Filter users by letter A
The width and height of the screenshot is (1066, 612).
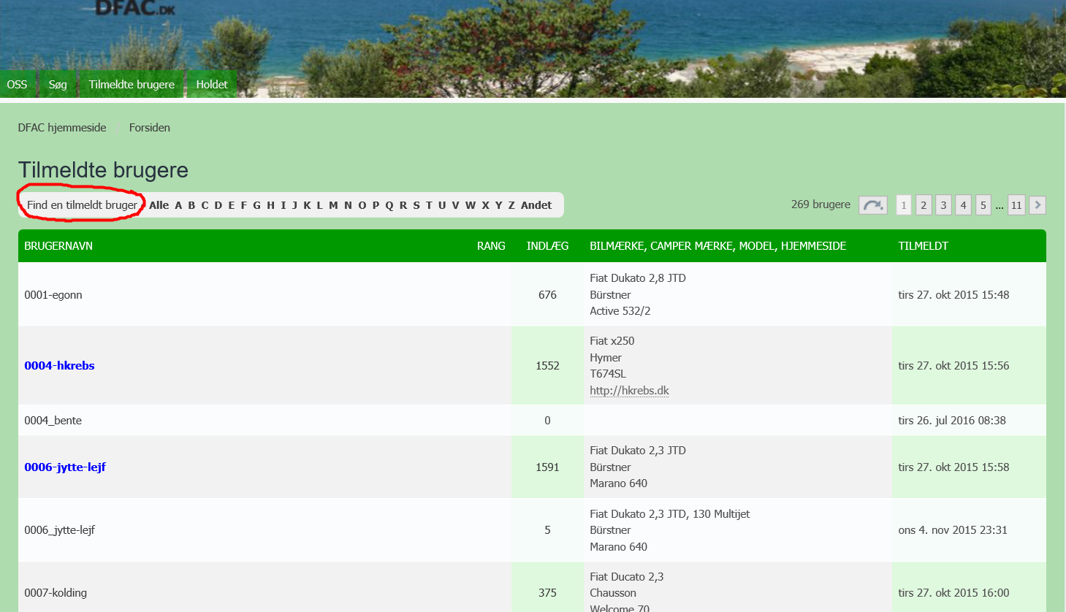coord(178,205)
